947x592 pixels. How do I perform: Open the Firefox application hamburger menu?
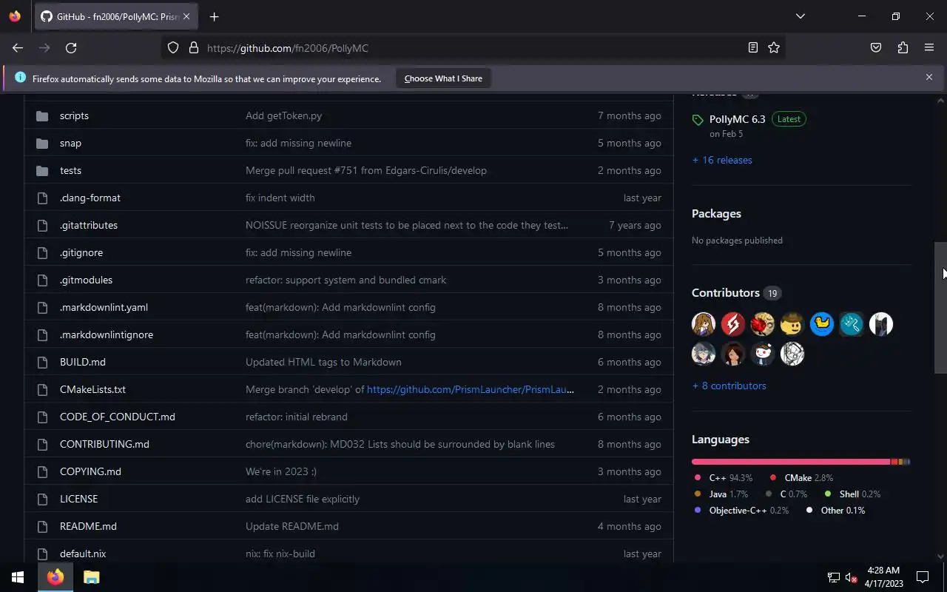(929, 48)
